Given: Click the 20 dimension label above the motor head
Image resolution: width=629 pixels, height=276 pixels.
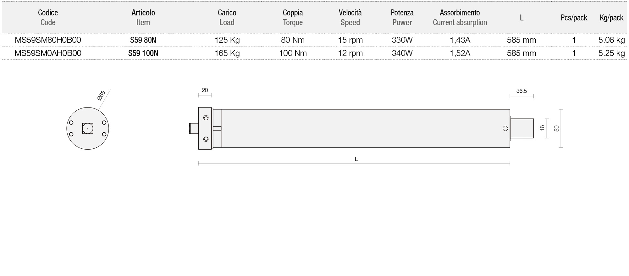Looking at the screenshot, I should coord(205,90).
